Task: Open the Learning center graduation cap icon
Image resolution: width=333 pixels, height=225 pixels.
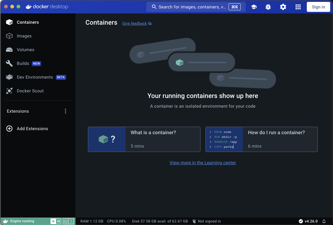Action: click(x=254, y=7)
